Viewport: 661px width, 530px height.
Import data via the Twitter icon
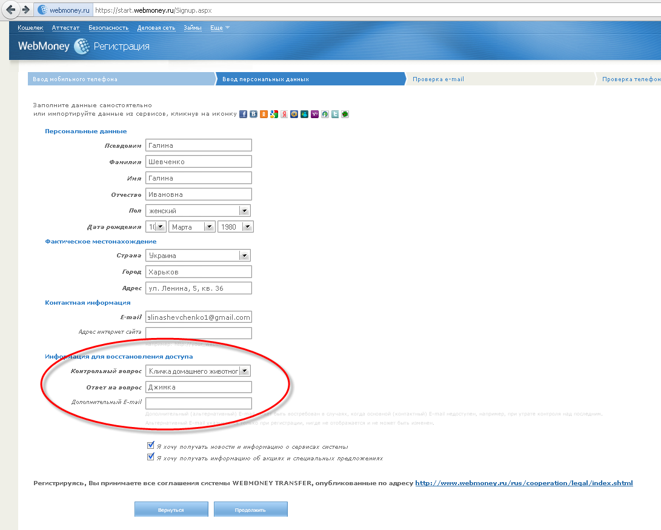[x=334, y=114]
